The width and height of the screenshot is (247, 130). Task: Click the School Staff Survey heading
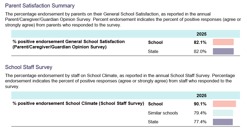tap(28, 67)
